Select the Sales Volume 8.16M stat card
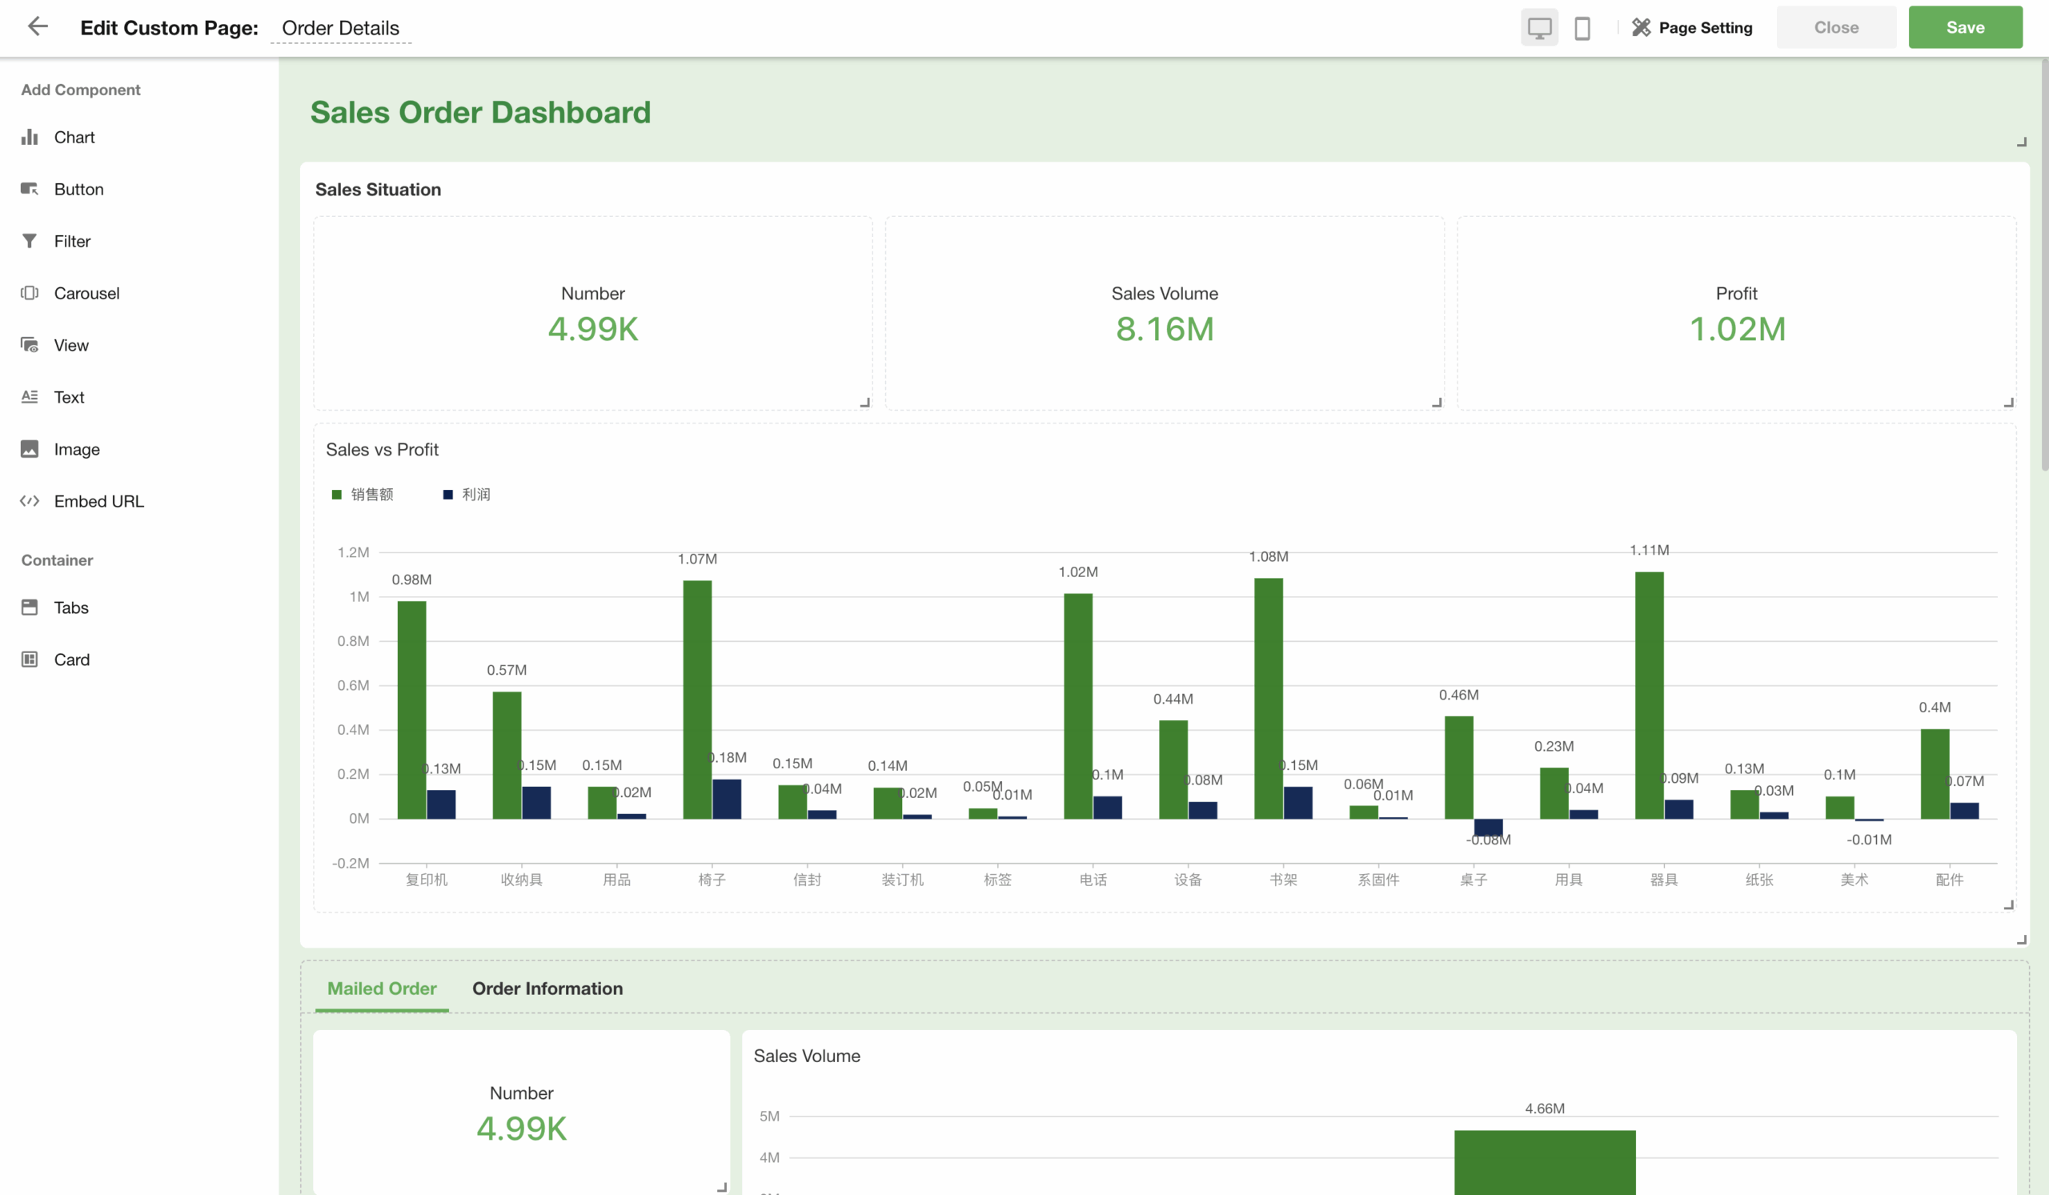 tap(1165, 313)
